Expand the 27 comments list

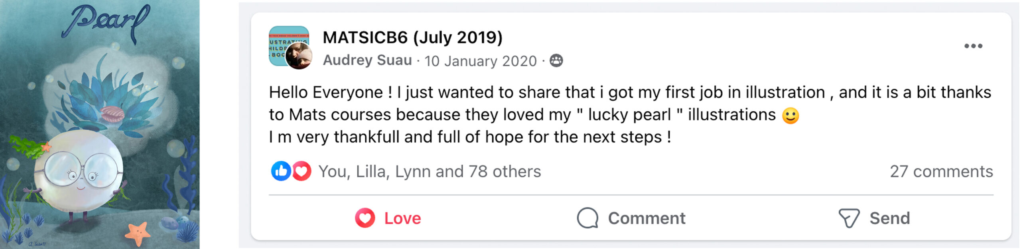coord(941,172)
